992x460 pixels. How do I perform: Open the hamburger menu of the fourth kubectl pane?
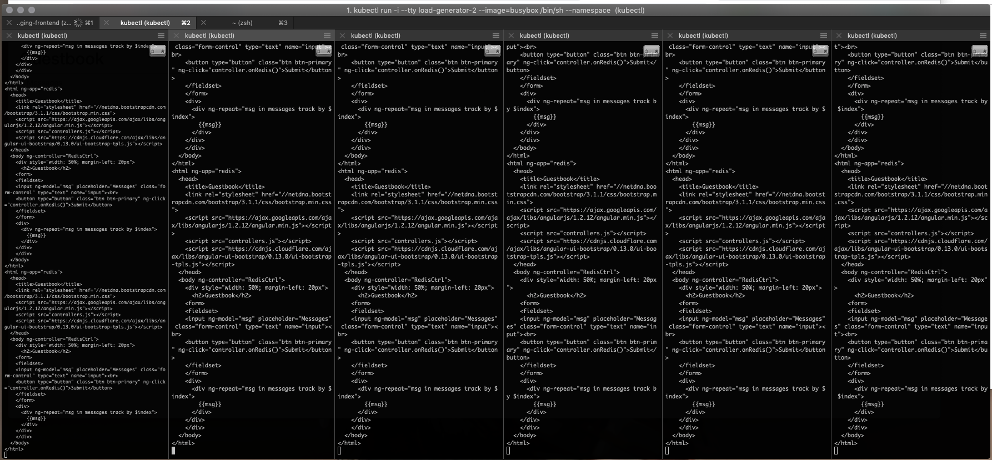click(x=655, y=36)
